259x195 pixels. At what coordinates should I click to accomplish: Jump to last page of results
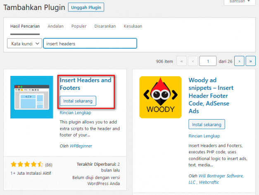point(251,61)
